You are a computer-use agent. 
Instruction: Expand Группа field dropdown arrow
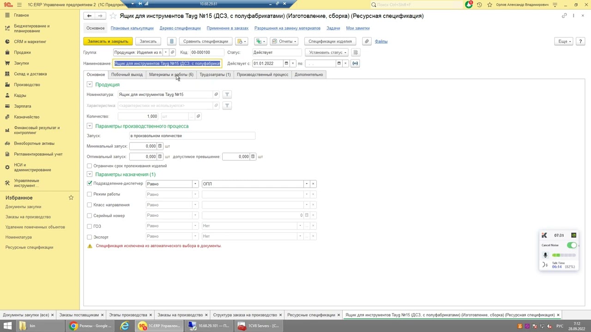[166, 53]
